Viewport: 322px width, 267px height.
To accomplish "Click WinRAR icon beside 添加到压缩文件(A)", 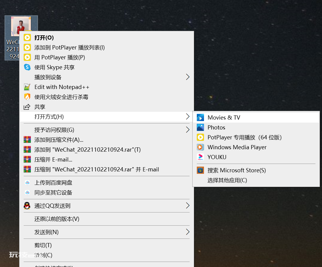I will [x=27, y=140].
